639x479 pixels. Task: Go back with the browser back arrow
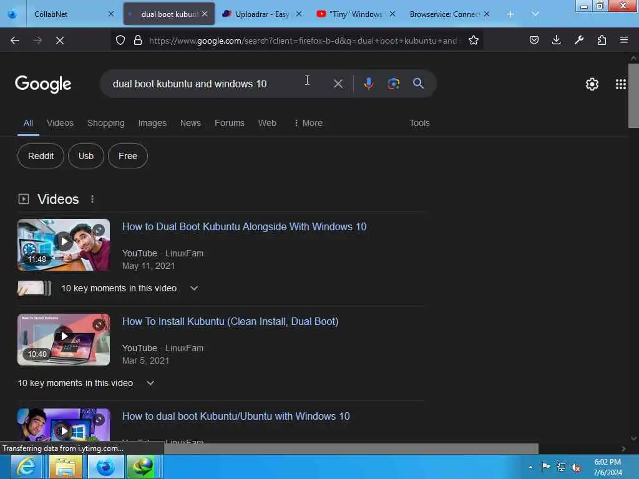[15, 41]
